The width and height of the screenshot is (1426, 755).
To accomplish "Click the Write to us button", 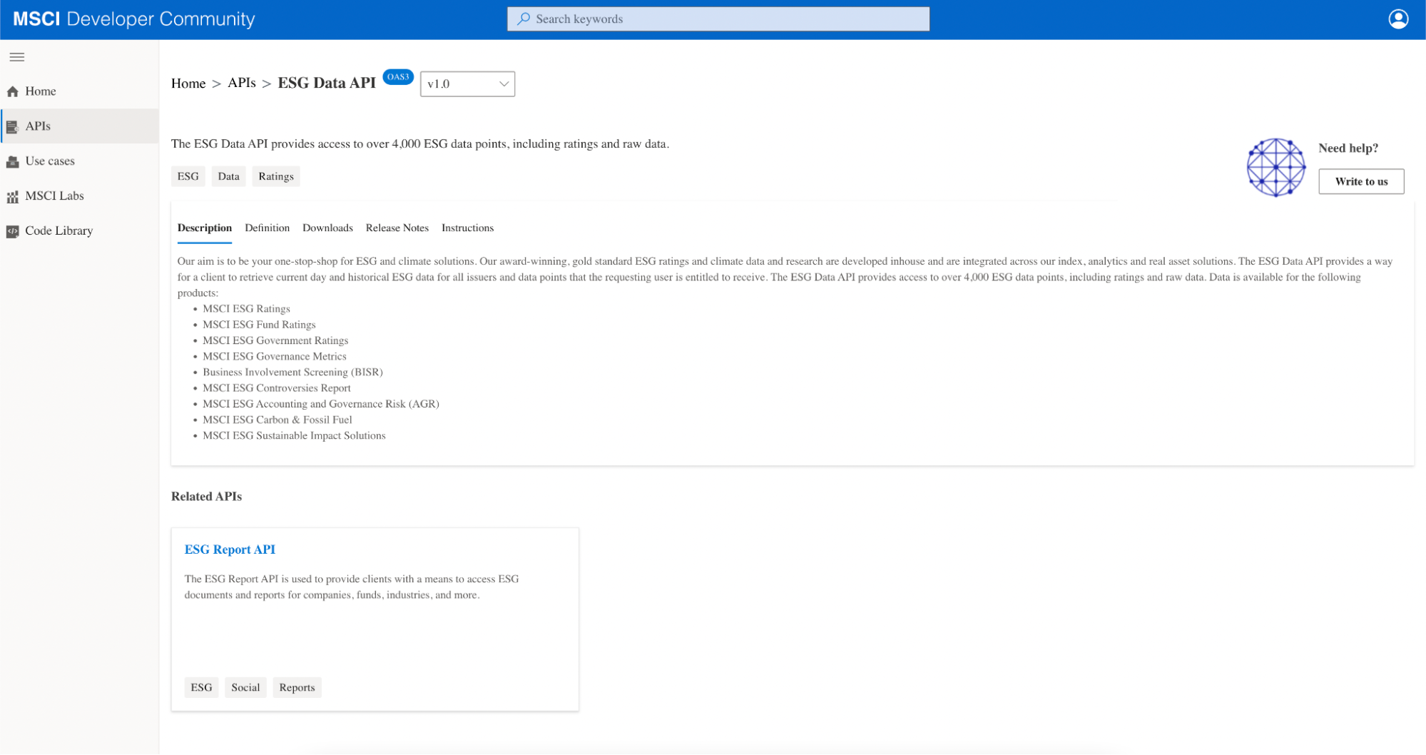I will [1360, 181].
